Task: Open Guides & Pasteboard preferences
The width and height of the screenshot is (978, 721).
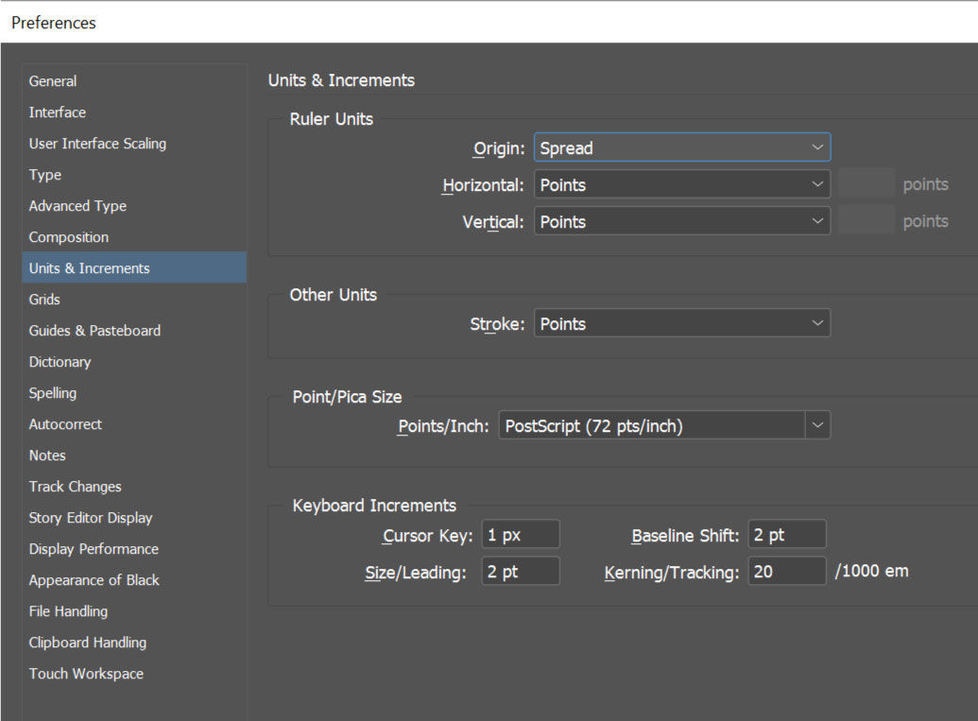Action: (x=94, y=331)
